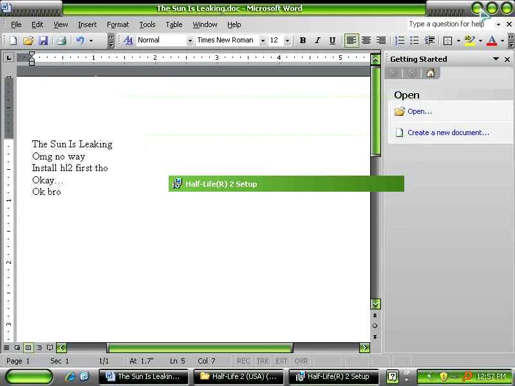
Task: Click the Open... link in task pane
Action: 420,111
